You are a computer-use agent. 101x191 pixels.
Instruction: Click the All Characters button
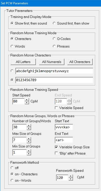coord(80,62)
